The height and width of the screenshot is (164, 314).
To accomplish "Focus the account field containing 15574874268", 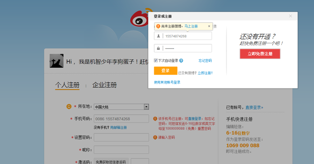I will click(183, 36).
